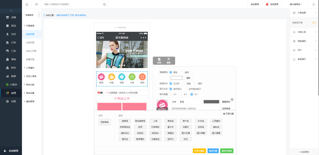Select the 透明 background radio option
The image size is (319, 155).
coord(182,72)
